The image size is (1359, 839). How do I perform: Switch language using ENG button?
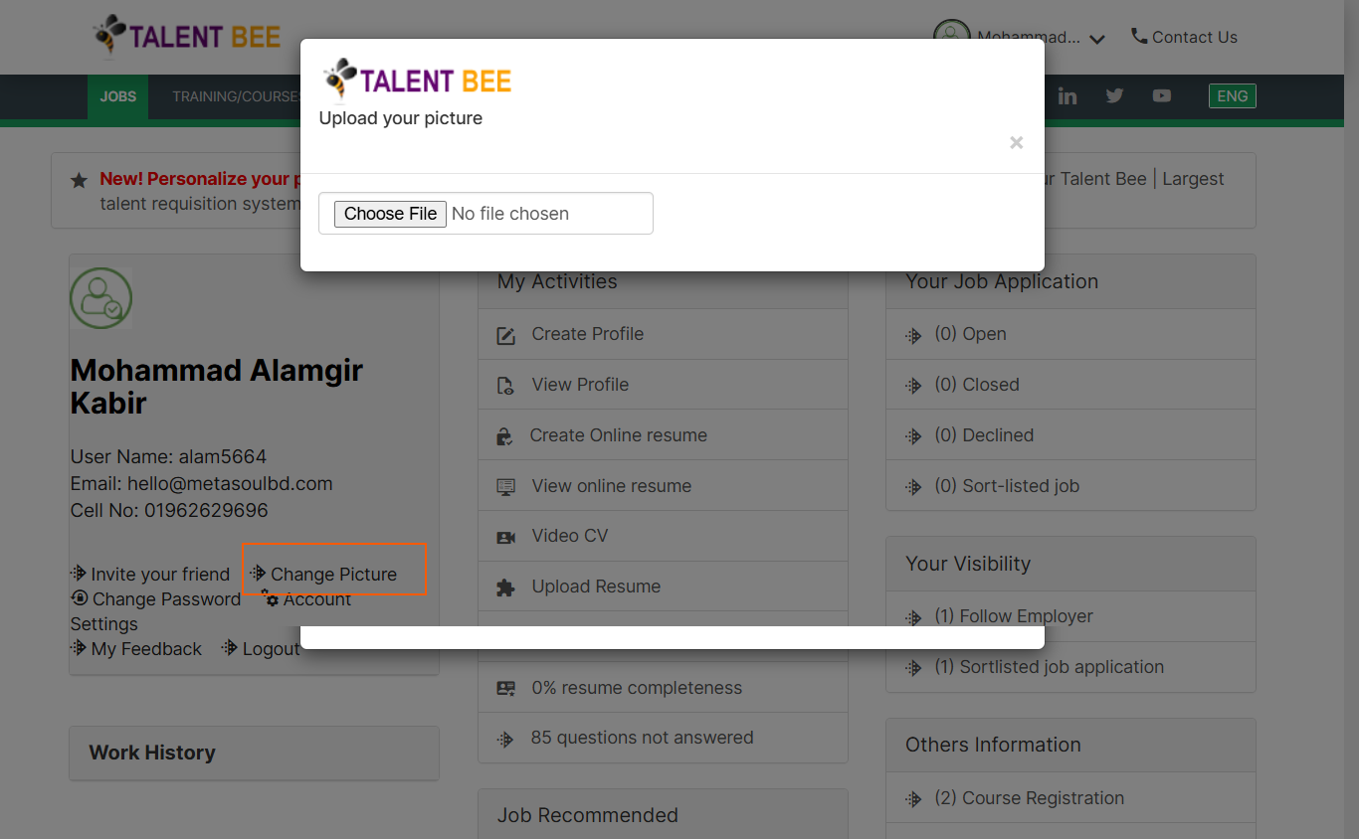1232,96
